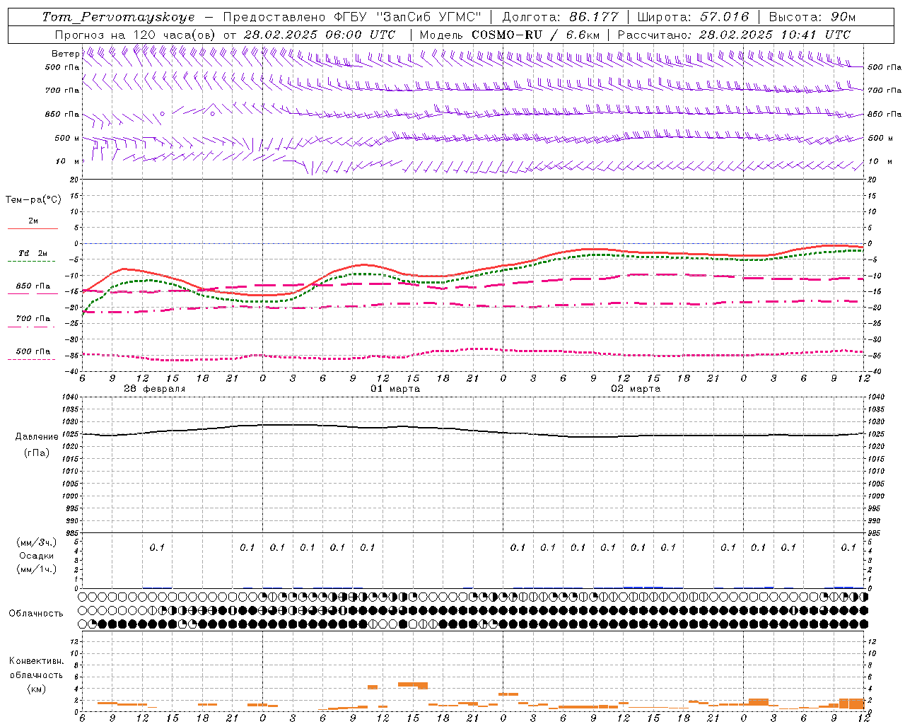The width and height of the screenshot is (905, 724).
Task: Click the (км) convective height unit label
Action: pos(37,688)
